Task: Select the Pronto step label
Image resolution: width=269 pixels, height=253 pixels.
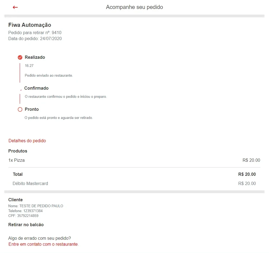Action: point(32,109)
